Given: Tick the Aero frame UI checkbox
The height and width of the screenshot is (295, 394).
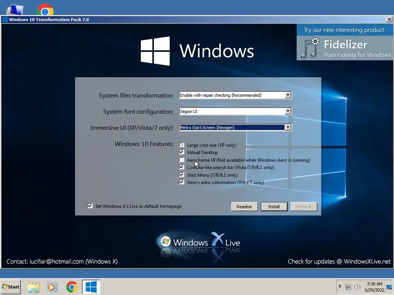Looking at the screenshot, I should [x=182, y=159].
